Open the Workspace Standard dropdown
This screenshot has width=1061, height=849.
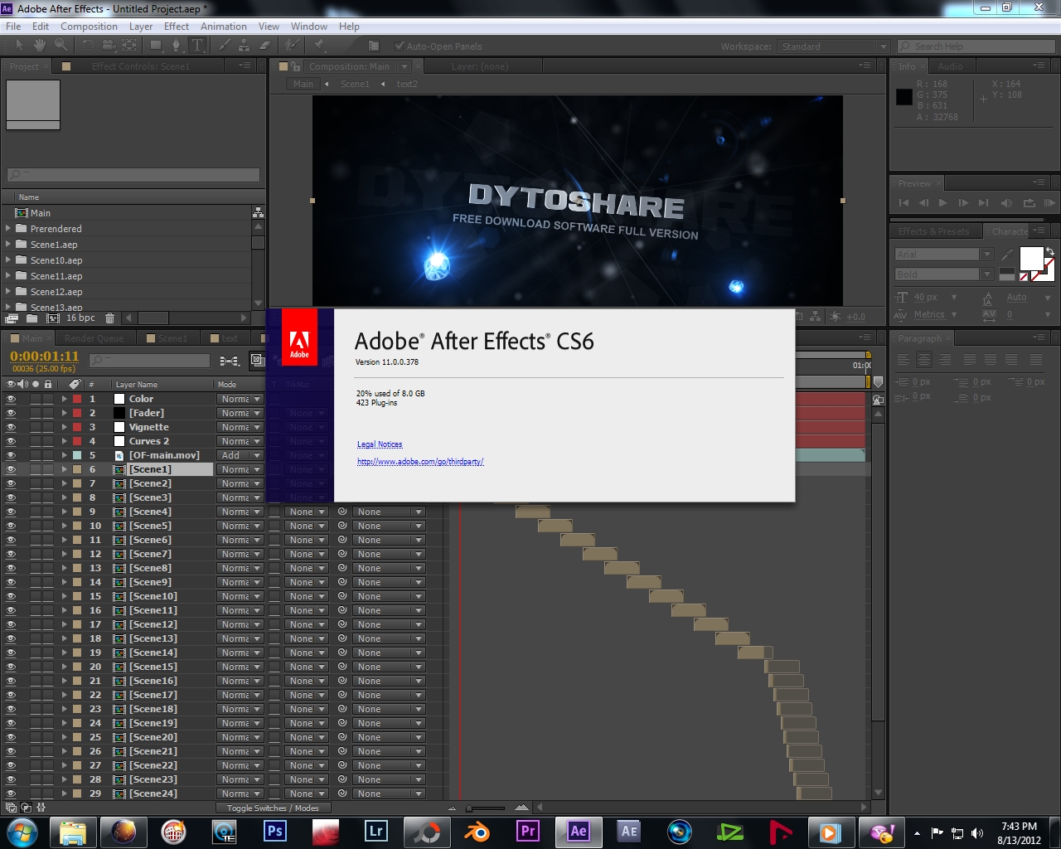coord(834,46)
